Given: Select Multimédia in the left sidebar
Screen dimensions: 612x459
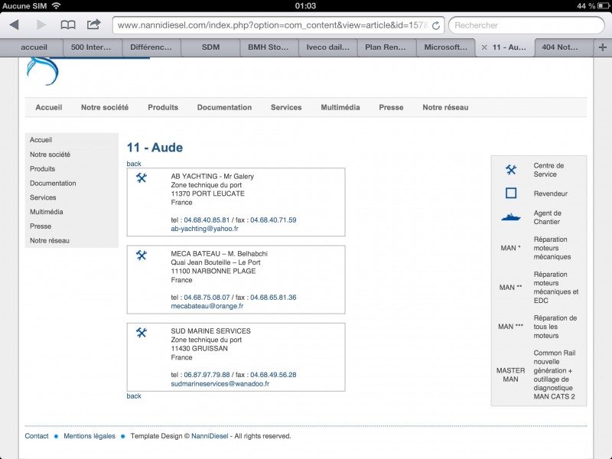Looking at the screenshot, I should [47, 212].
